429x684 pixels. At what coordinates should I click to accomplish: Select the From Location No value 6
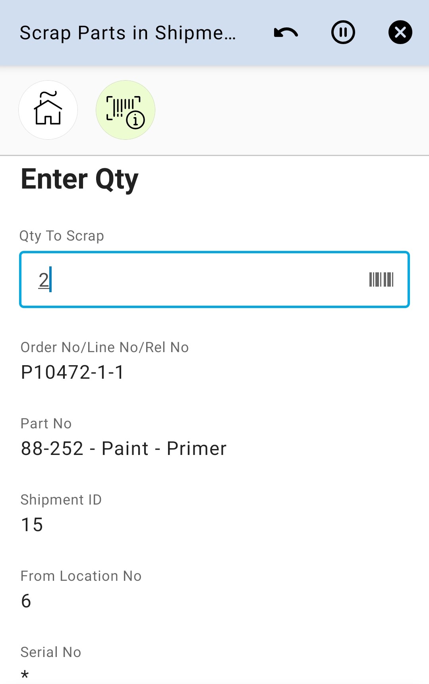coord(26,601)
